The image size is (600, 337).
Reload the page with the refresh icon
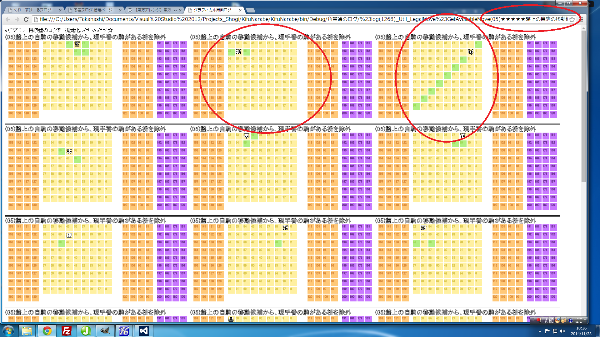coord(26,19)
